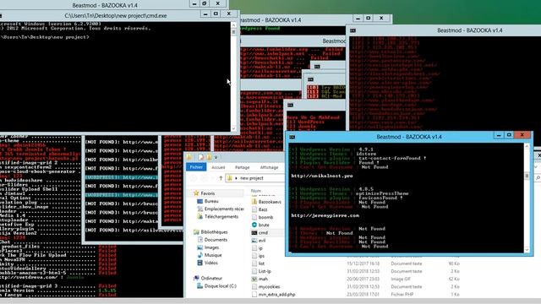Click the 'new project' address bar
Image resolution: width=541 pixels, height=304 pixels.
click(x=255, y=178)
